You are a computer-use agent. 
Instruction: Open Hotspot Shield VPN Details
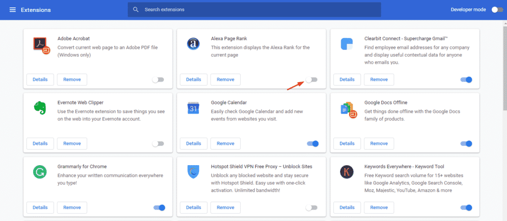point(194,208)
